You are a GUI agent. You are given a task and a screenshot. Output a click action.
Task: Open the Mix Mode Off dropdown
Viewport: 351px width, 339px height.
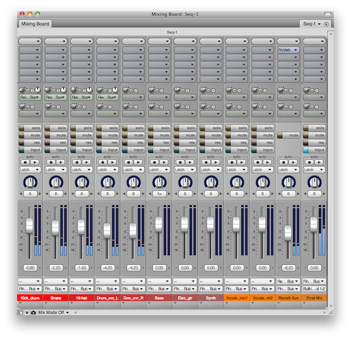coord(53,313)
